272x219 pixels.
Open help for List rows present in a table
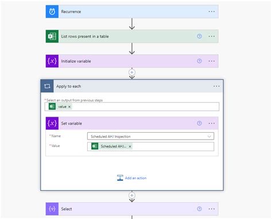[199, 36]
